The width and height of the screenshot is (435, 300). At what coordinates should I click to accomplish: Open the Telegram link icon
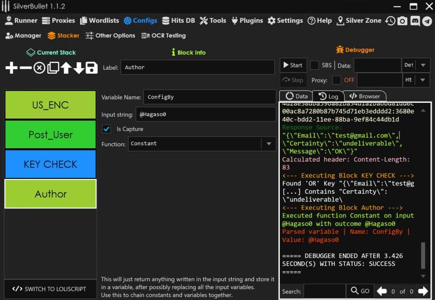point(427,21)
